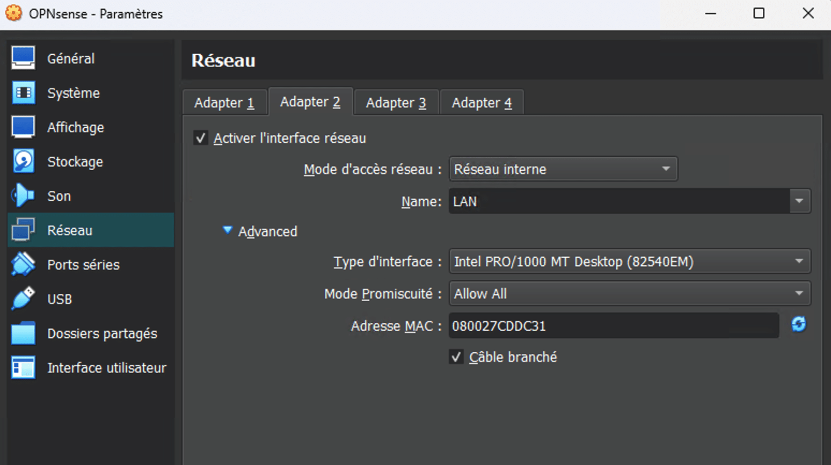
Task: Open the Type d'interface combo box
Action: click(x=629, y=261)
